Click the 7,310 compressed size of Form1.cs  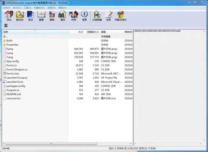[96, 65]
